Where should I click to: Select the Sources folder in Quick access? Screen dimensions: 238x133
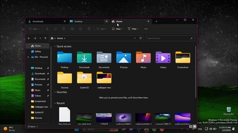[65, 80]
